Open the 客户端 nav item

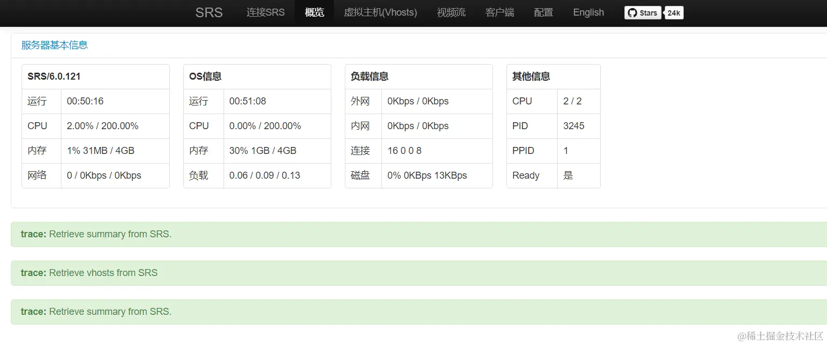pyautogui.click(x=500, y=12)
